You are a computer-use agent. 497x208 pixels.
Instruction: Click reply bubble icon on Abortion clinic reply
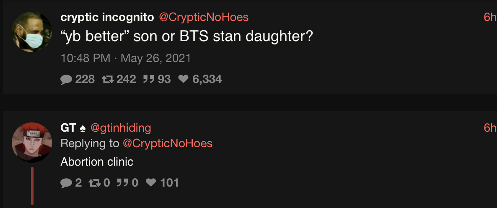(x=66, y=183)
